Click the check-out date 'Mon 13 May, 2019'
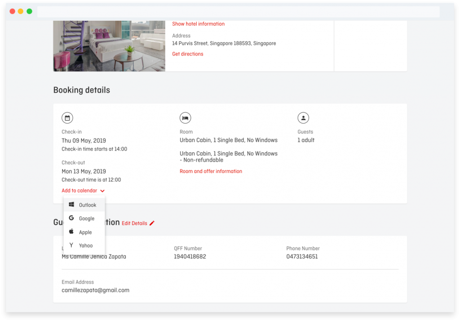The width and height of the screenshot is (460, 321). pos(84,171)
